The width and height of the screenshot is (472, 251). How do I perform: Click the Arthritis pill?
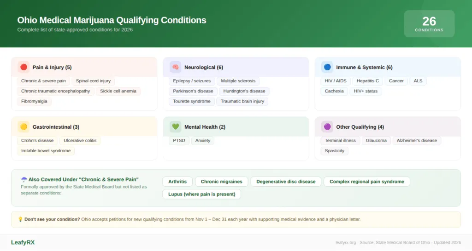[x=177, y=182]
